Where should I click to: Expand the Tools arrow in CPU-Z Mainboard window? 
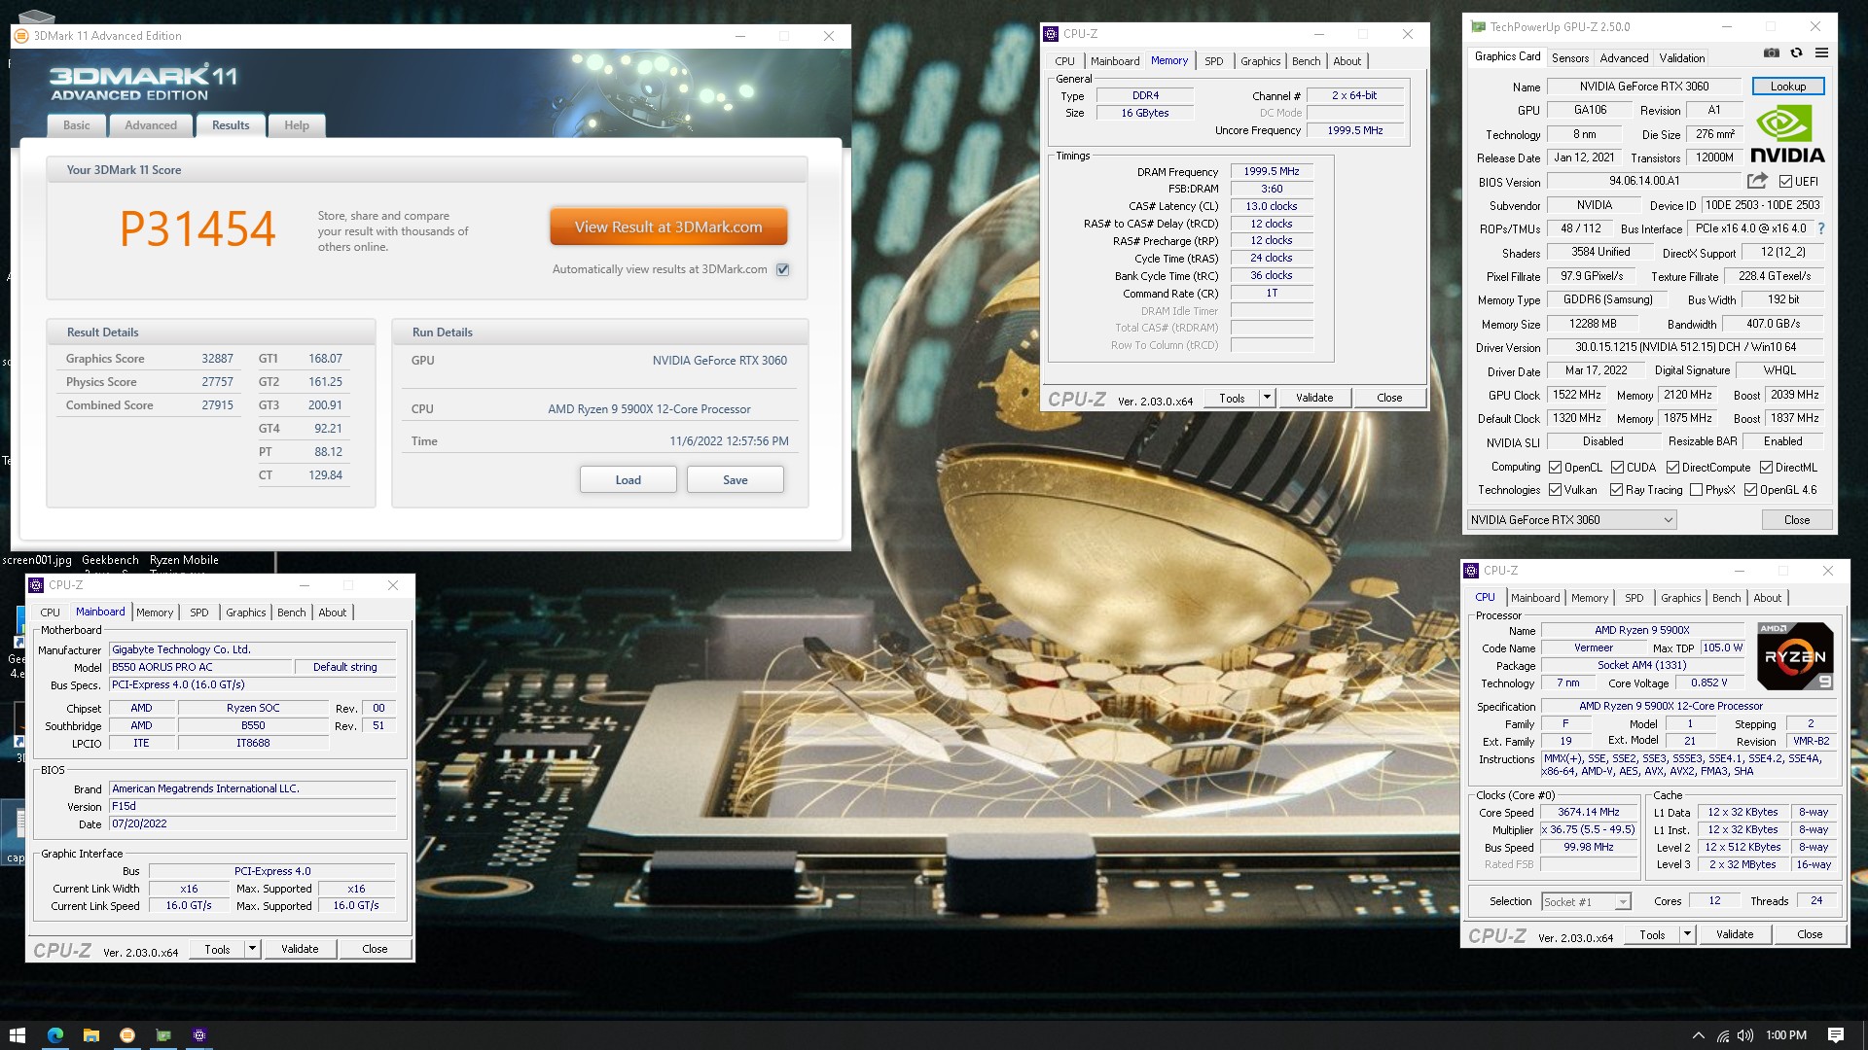coord(252,949)
